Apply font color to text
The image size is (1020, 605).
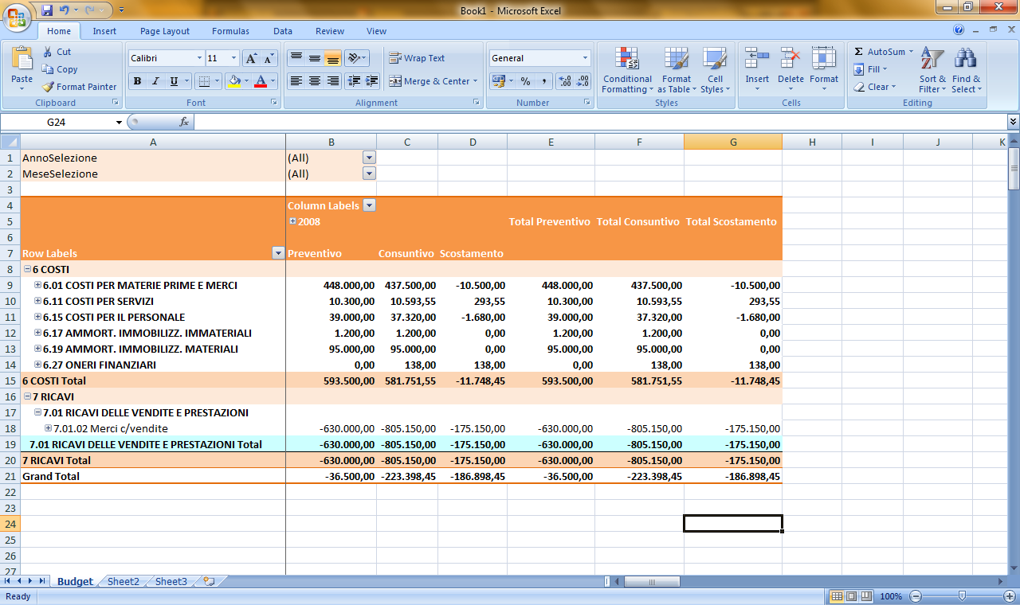pos(260,81)
